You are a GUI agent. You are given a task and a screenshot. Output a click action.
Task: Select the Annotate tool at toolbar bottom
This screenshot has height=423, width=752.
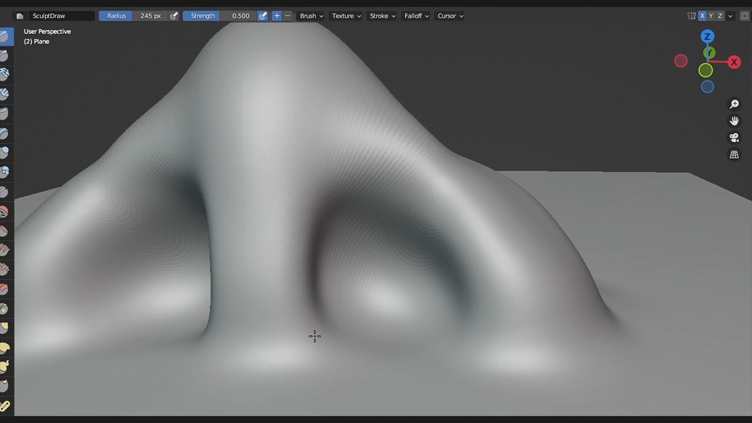(6, 405)
